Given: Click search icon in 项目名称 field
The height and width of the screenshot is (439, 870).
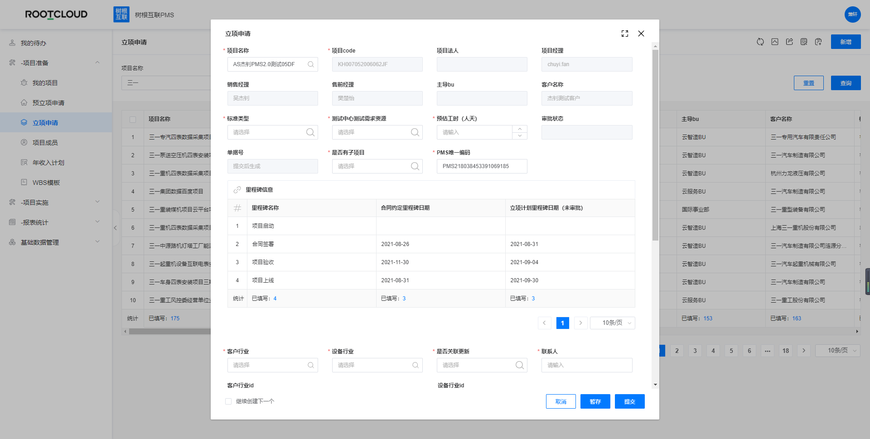Looking at the screenshot, I should (x=311, y=64).
